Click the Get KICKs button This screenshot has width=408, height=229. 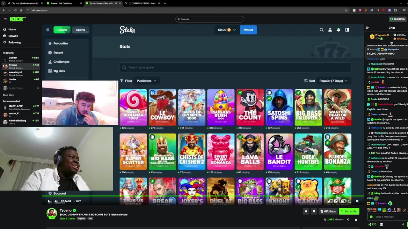point(397,19)
